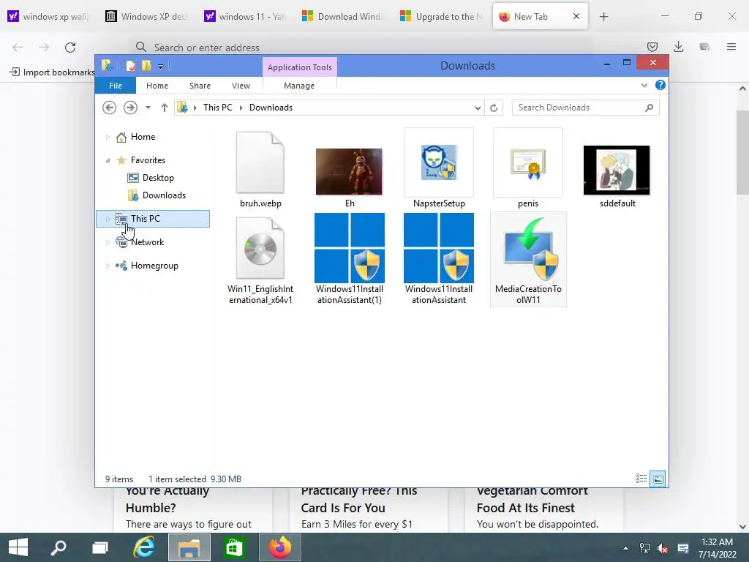Go forward in Explorer navigation
This screenshot has width=749, height=562.
click(x=130, y=108)
